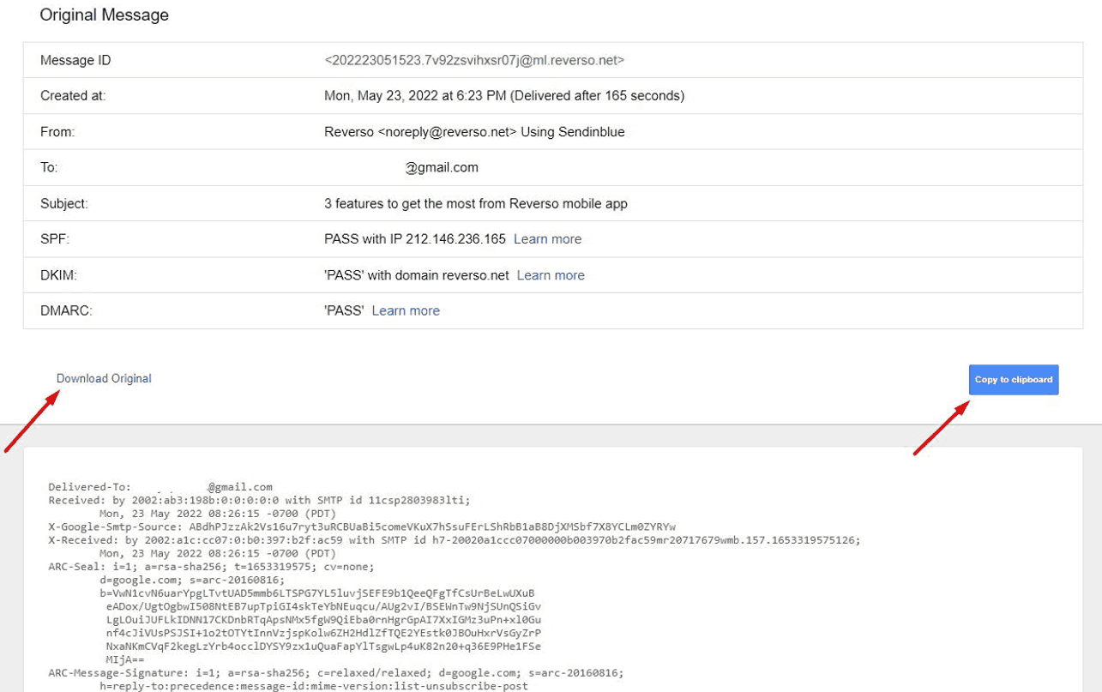Click the ARC-Message-Signature header line
1102x692 pixels.
point(336,673)
